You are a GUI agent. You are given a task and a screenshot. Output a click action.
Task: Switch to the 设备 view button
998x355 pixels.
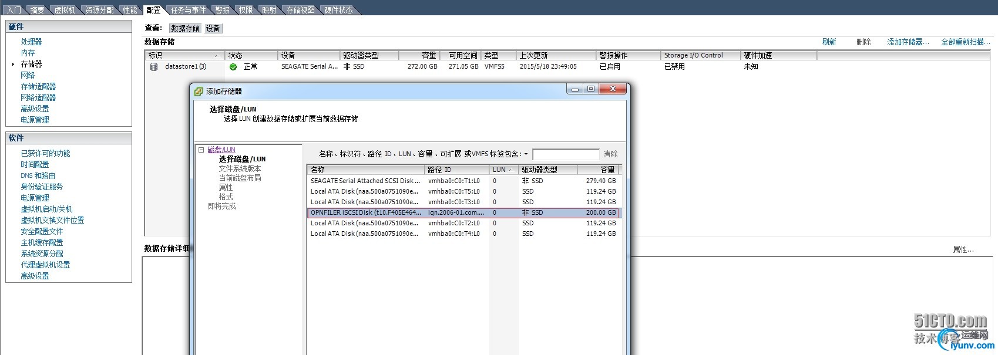213,28
